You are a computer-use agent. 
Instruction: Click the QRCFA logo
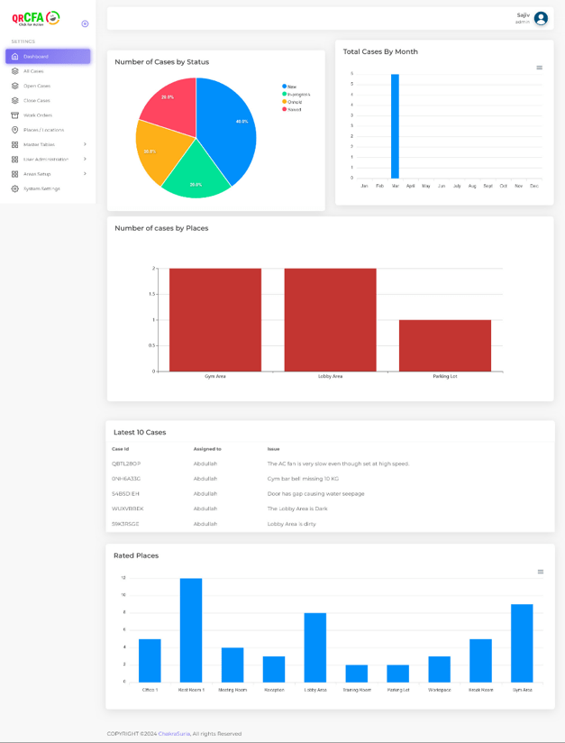tap(36, 18)
